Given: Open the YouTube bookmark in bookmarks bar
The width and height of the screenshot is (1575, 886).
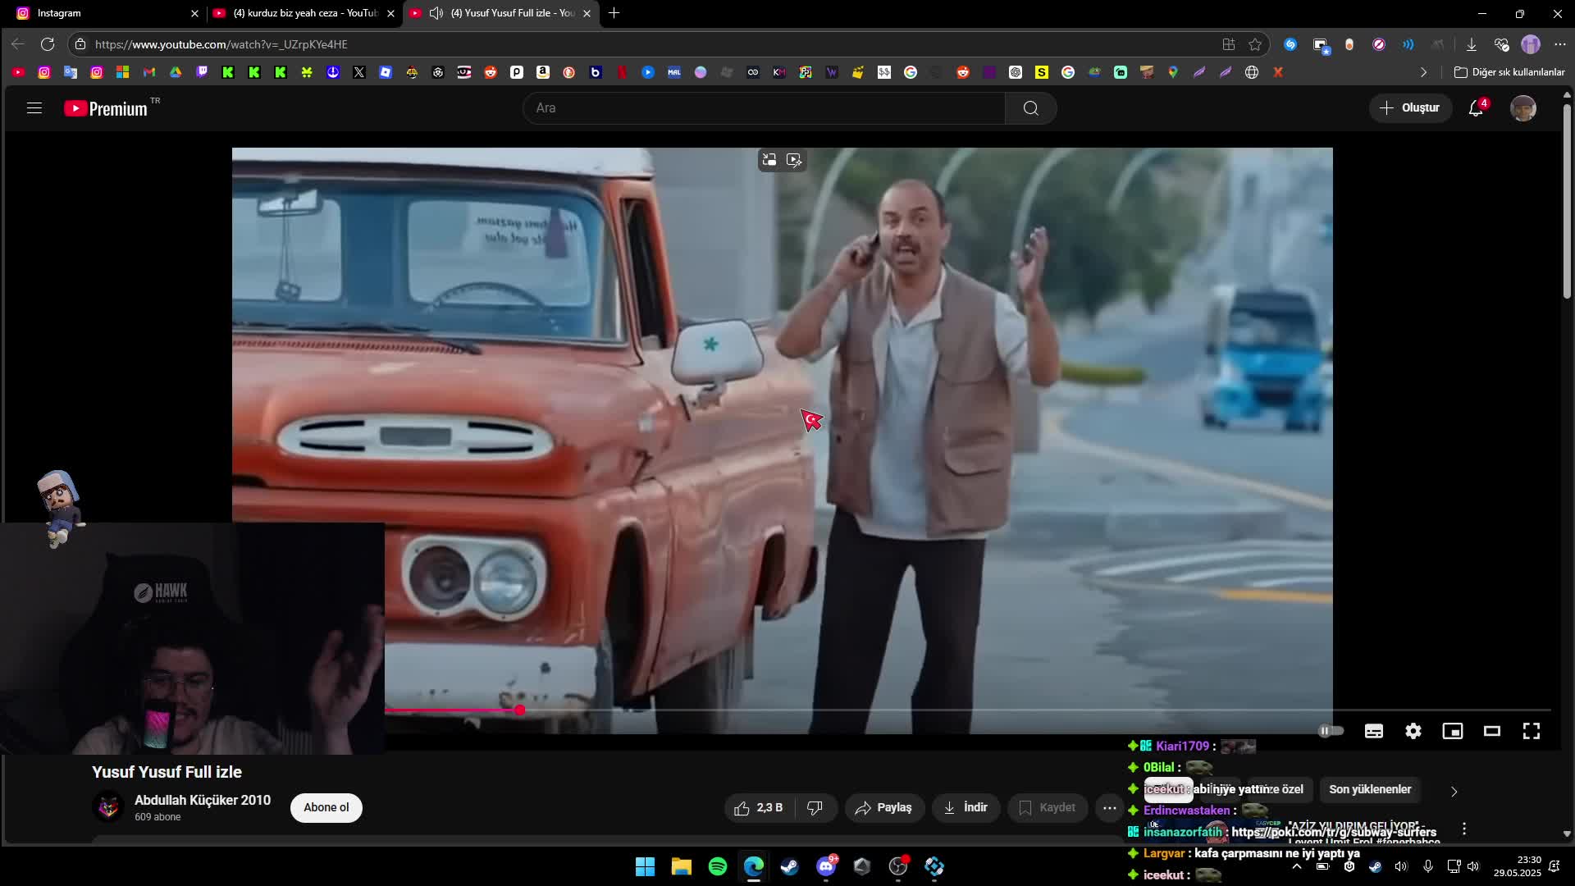Looking at the screenshot, I should 18,72.
